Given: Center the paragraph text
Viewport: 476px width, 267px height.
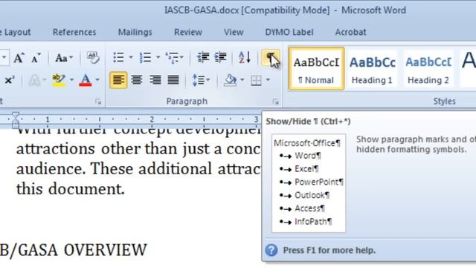Looking at the screenshot, I should click(137, 80).
